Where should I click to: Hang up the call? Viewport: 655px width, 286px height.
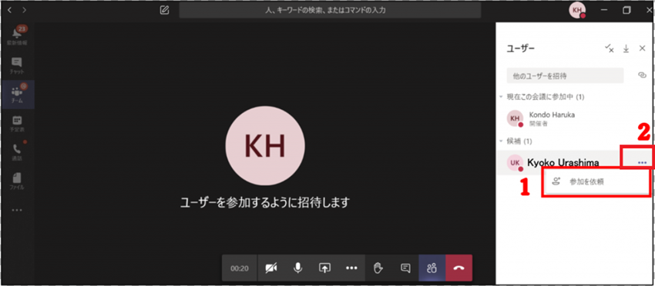click(459, 268)
